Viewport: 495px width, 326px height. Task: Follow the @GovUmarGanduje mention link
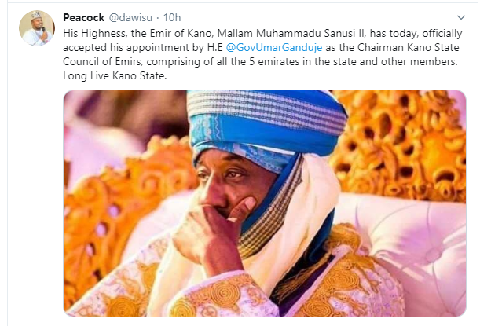click(274, 48)
